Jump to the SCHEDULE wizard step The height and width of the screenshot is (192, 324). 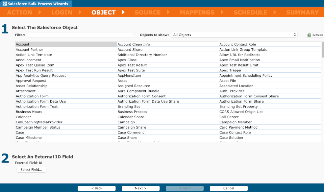[x=250, y=12]
